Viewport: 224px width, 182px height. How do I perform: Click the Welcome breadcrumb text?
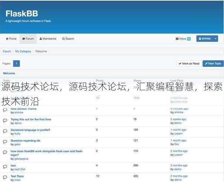(41, 51)
